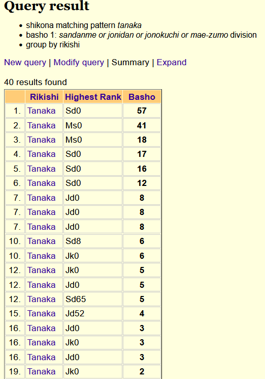265x379 pixels.
Task: Click 'shikona matching pattern tanaka' bullet
Action: [84, 25]
